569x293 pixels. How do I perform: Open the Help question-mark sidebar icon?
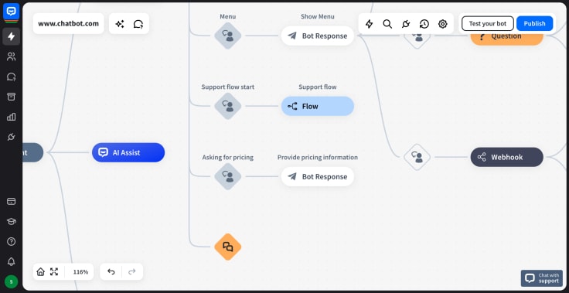[x=11, y=241]
